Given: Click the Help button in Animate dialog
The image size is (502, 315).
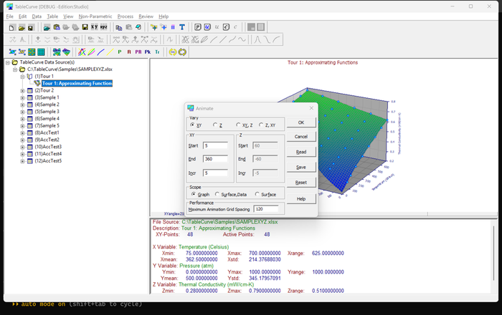Looking at the screenshot, I should (x=301, y=199).
